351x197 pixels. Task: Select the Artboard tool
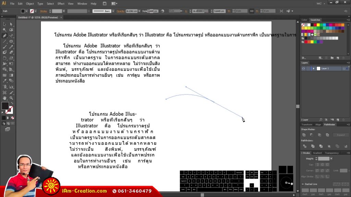coord(4,92)
